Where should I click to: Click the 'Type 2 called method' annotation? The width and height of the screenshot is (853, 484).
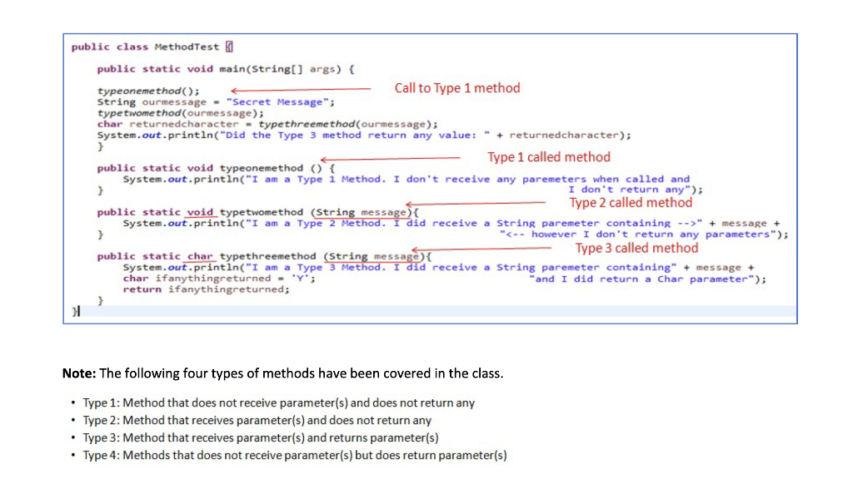pyautogui.click(x=630, y=202)
